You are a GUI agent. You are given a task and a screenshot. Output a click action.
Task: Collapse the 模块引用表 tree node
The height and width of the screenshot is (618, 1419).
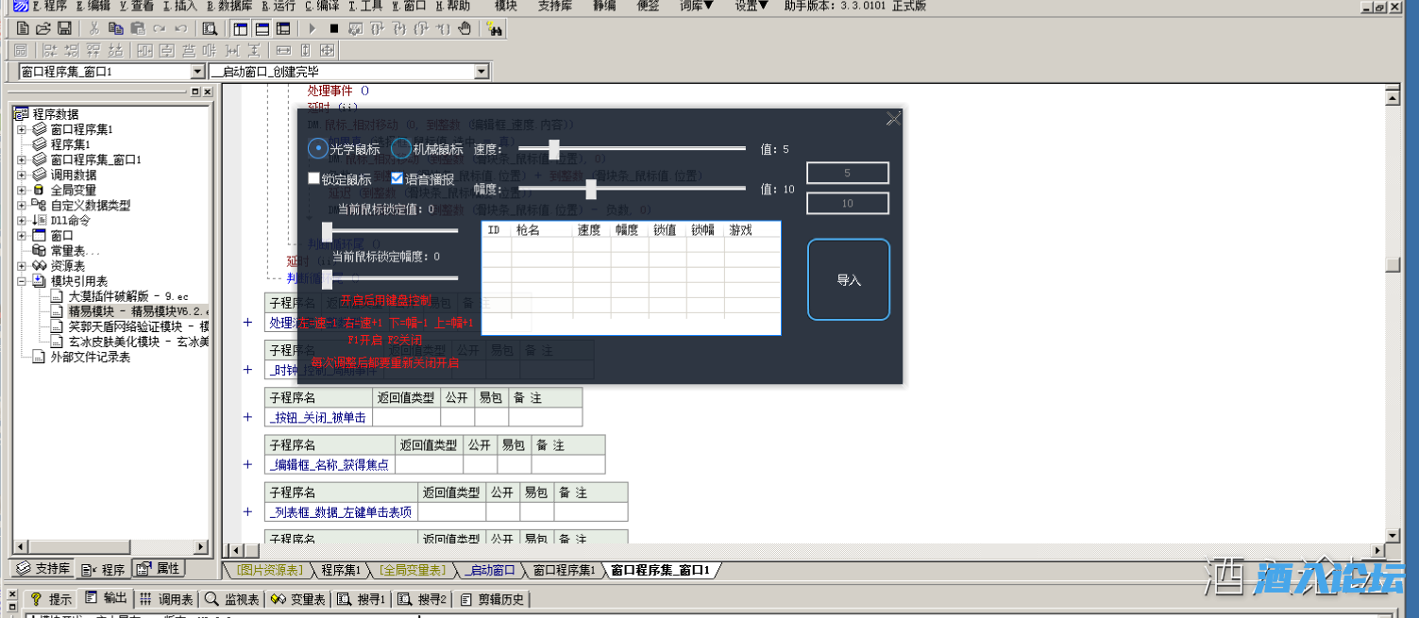point(22,281)
